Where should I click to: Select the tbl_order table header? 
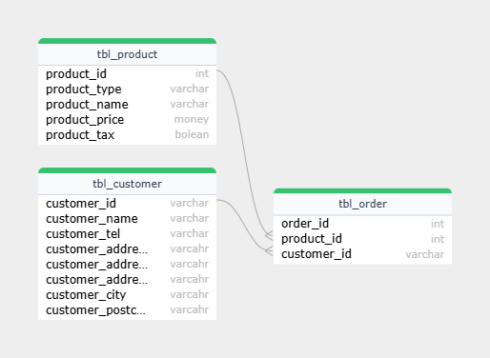(362, 204)
